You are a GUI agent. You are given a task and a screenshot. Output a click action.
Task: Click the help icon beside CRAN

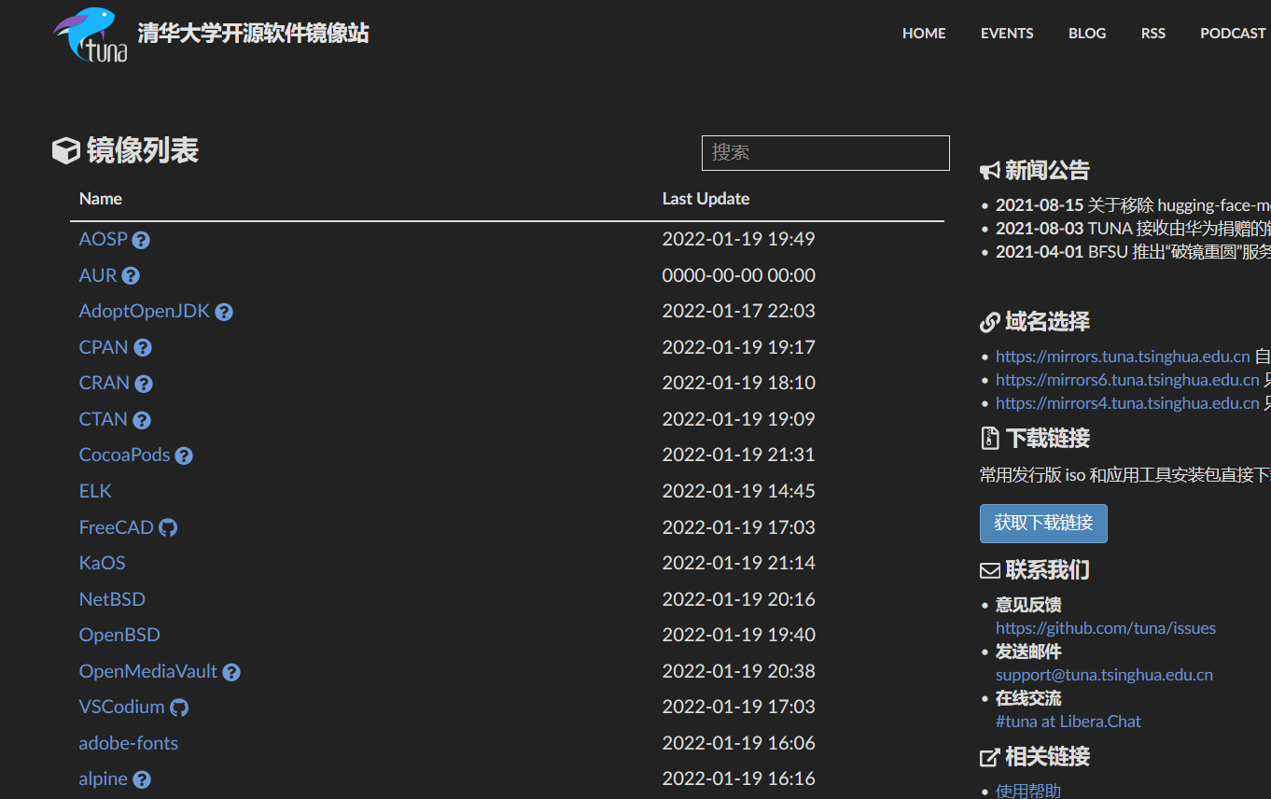pos(144,384)
